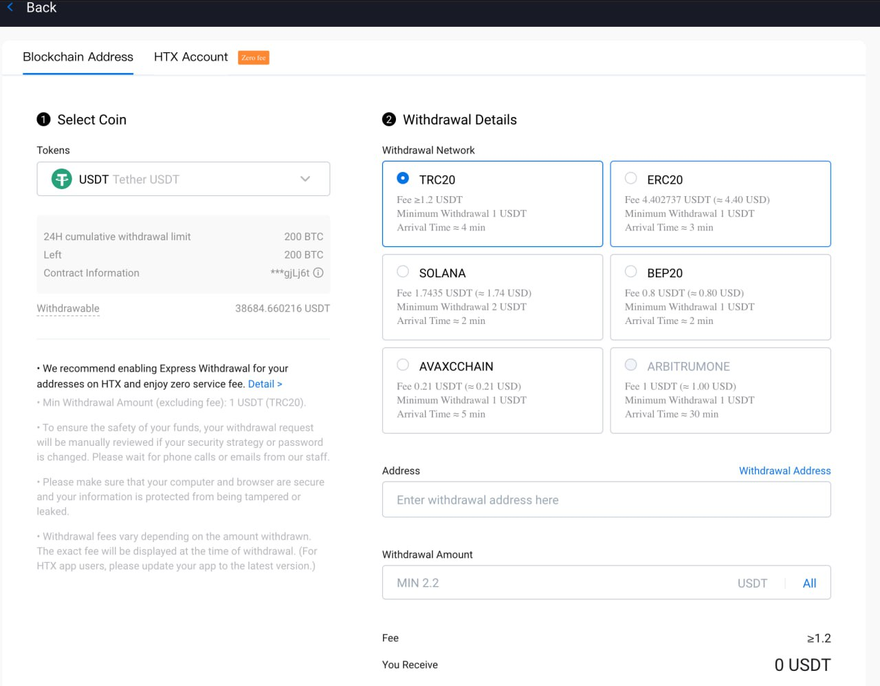Viewport: 880px width, 686px height.
Task: Click the Zero fee badge
Action: [254, 58]
